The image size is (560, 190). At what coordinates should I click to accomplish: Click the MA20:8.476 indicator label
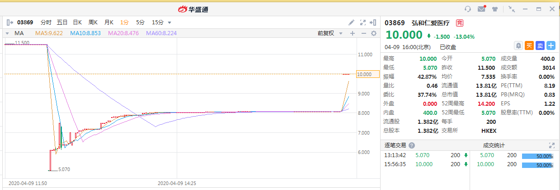point(123,33)
